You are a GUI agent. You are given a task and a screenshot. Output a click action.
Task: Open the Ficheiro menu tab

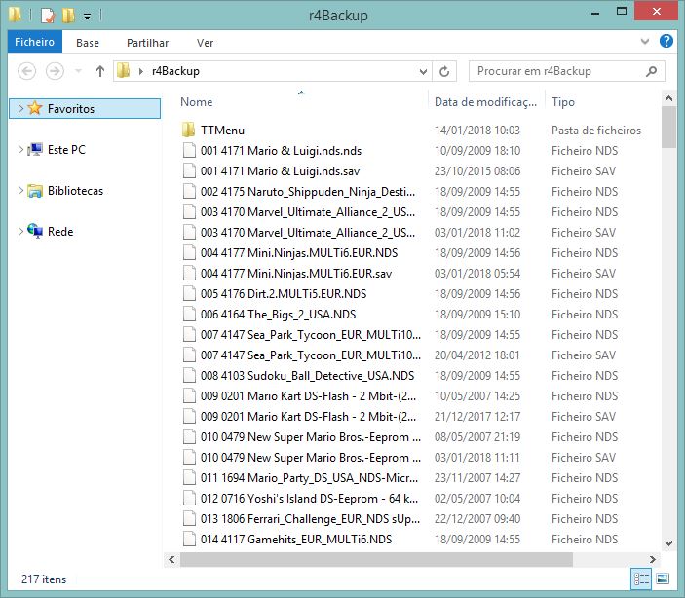click(34, 42)
